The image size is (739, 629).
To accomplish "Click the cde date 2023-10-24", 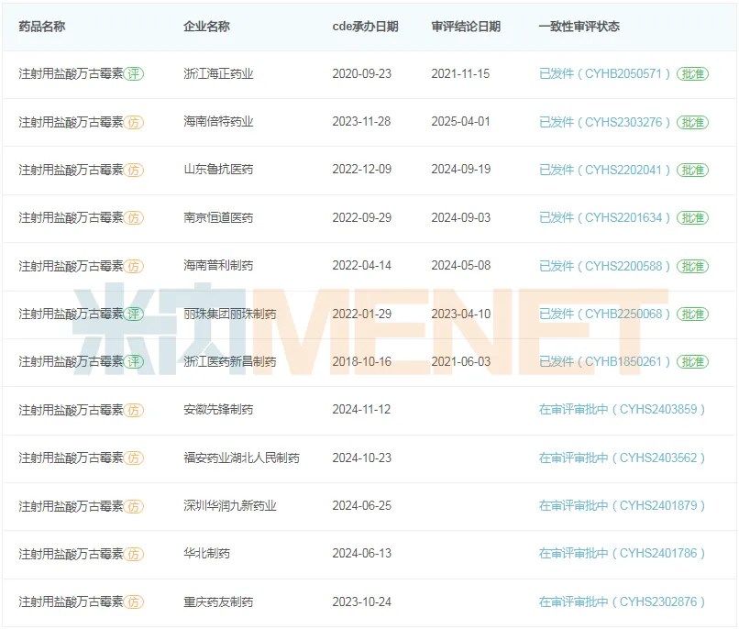I will (362, 602).
